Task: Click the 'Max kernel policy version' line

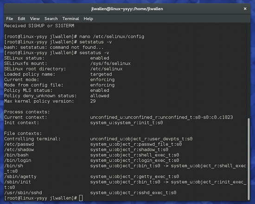Action: (50, 101)
